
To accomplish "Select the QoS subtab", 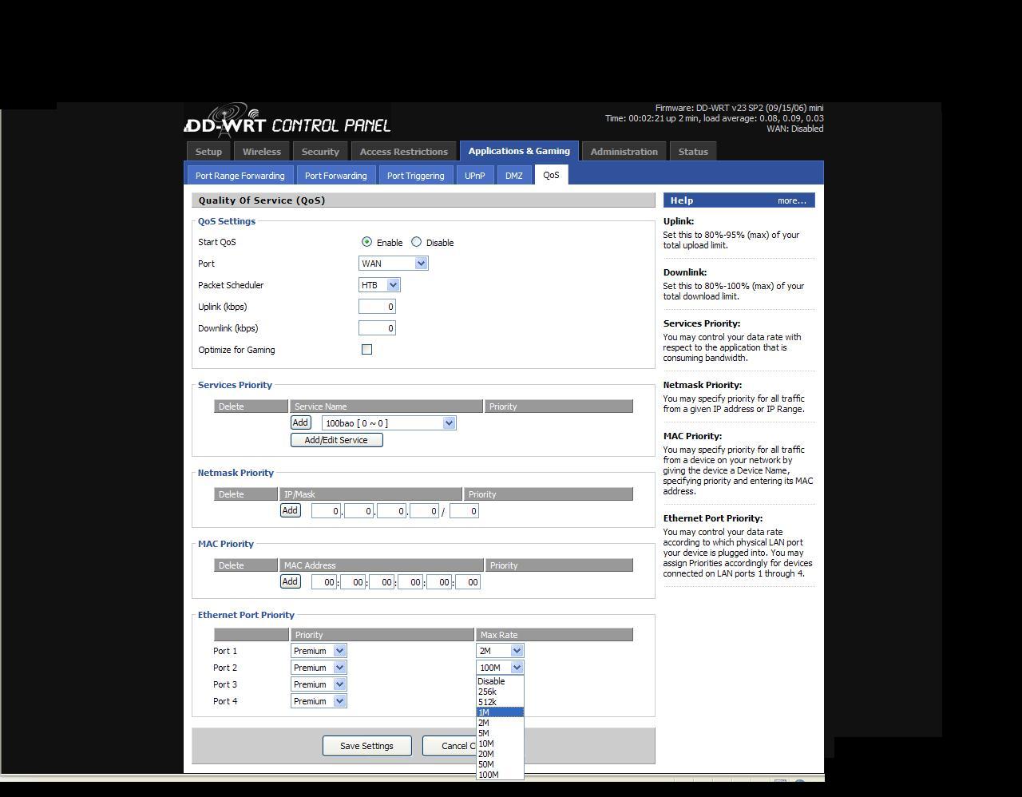I will [551, 175].
